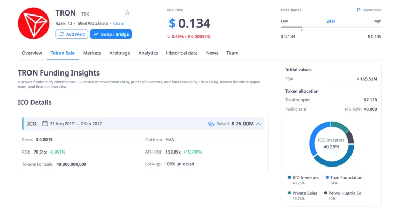This screenshot has width=397, height=211.
Task: Click the Raised coins icon
Action: point(211,124)
